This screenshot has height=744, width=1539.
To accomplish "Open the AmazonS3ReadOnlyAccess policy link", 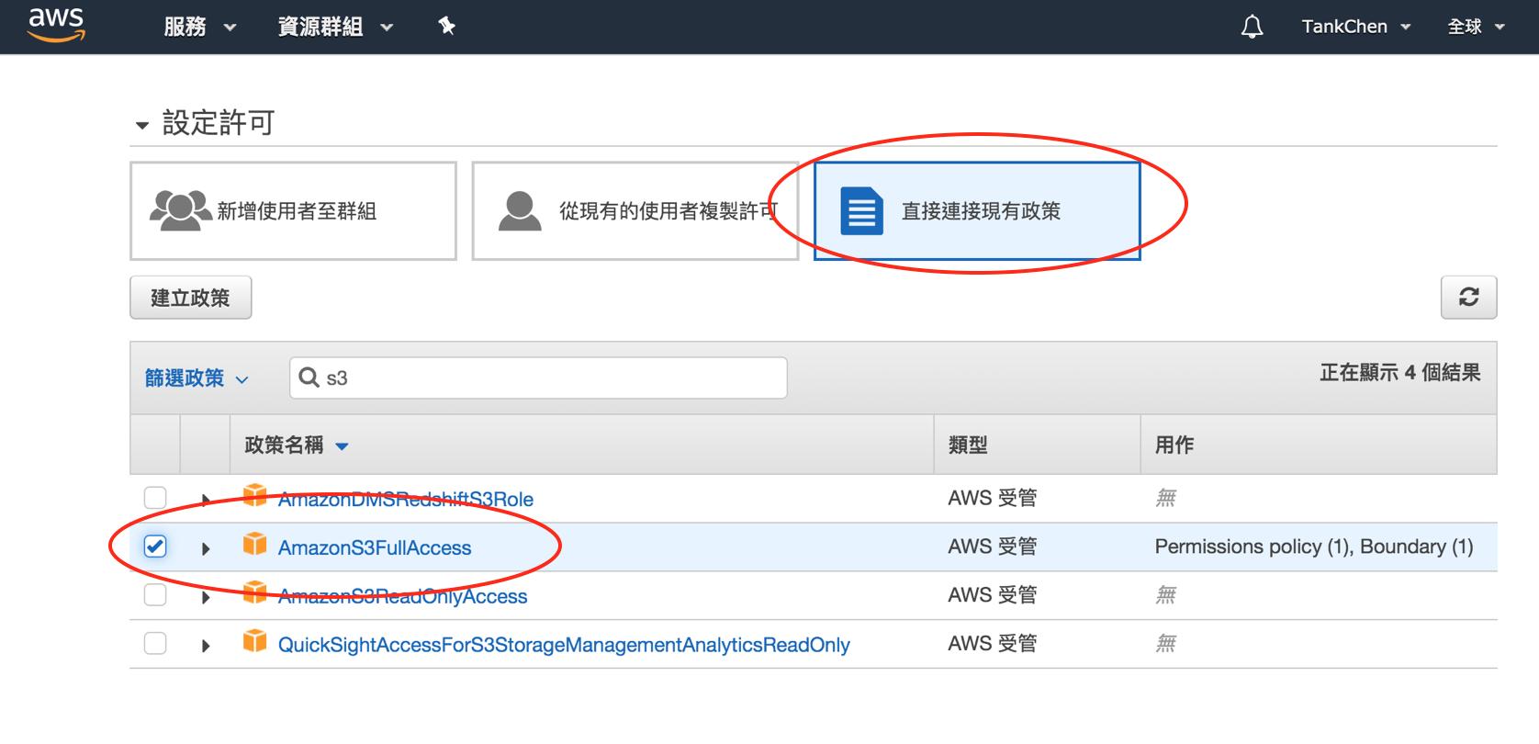I will coord(403,597).
